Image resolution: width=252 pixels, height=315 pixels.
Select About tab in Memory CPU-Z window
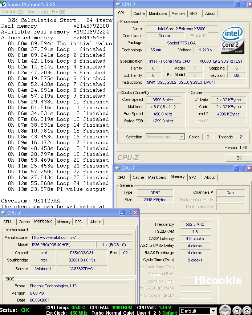pos(209,177)
